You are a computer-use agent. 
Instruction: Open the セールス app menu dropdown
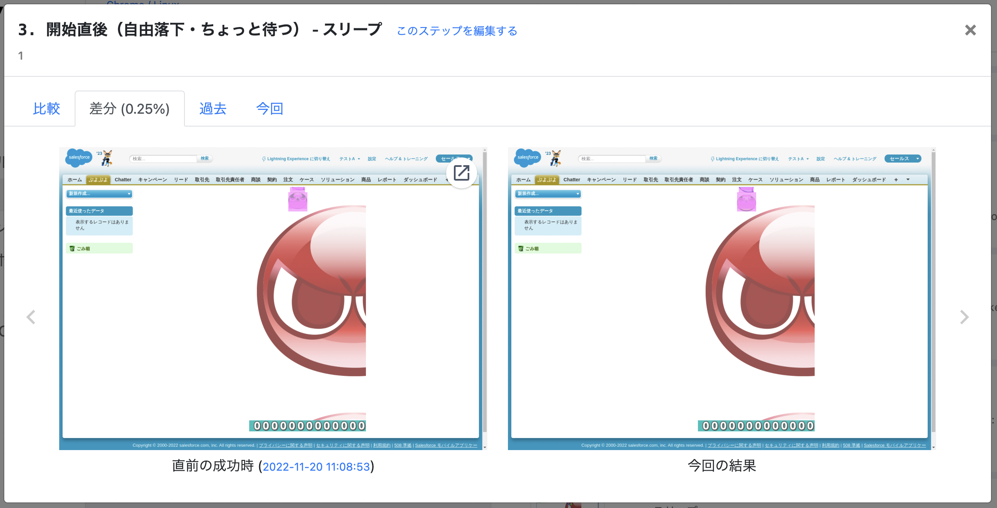coord(903,158)
